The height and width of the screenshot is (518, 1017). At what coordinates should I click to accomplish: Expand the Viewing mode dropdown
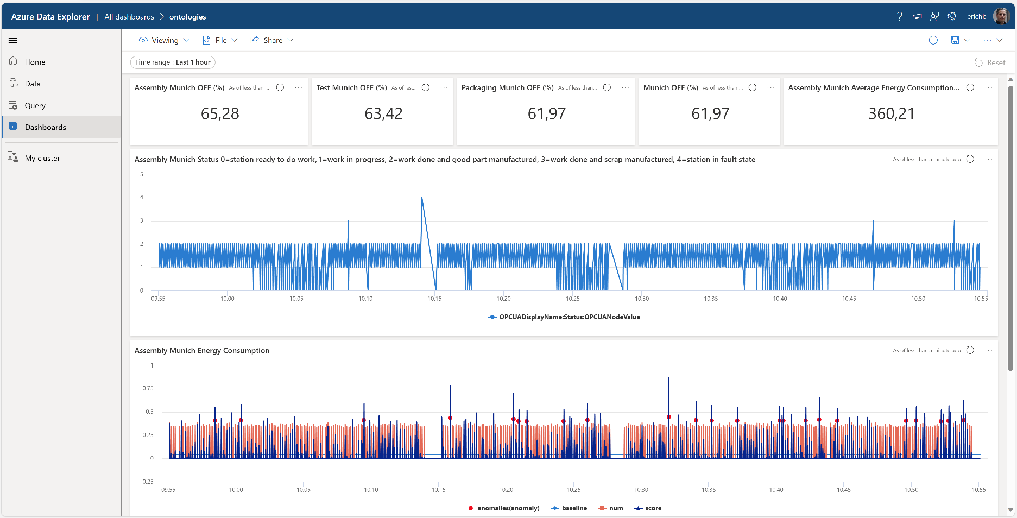[164, 40]
